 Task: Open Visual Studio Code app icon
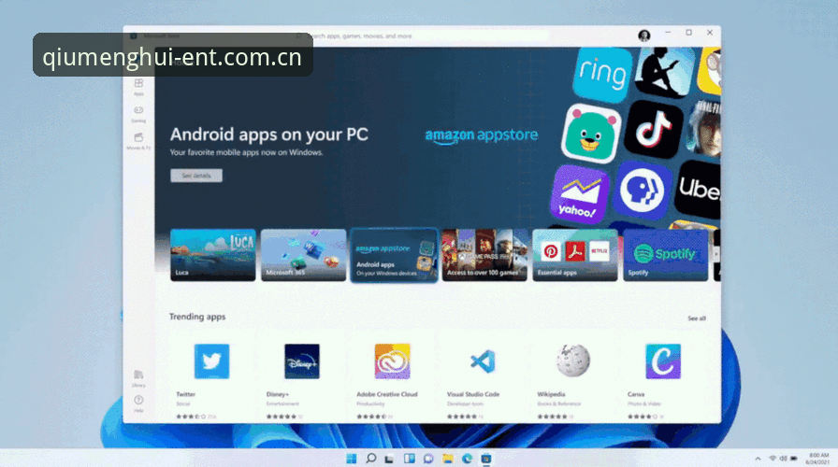tap(483, 361)
